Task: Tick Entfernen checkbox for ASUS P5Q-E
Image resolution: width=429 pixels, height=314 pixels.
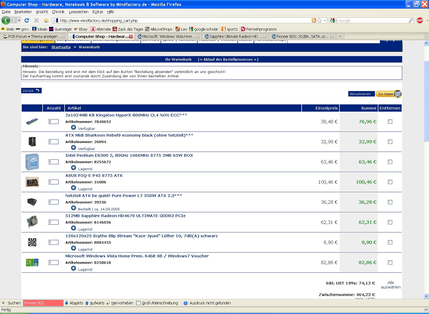Action: (x=390, y=182)
